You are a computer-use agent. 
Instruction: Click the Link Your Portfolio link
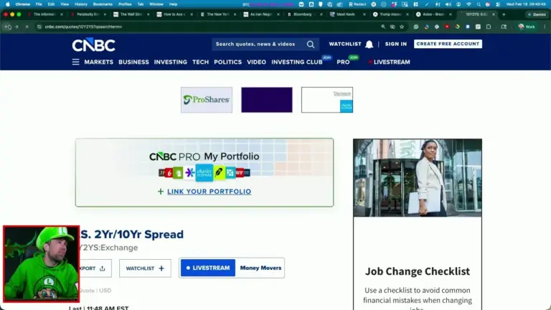pos(209,192)
